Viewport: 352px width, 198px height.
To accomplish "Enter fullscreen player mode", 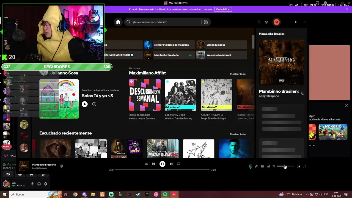I will [304, 166].
